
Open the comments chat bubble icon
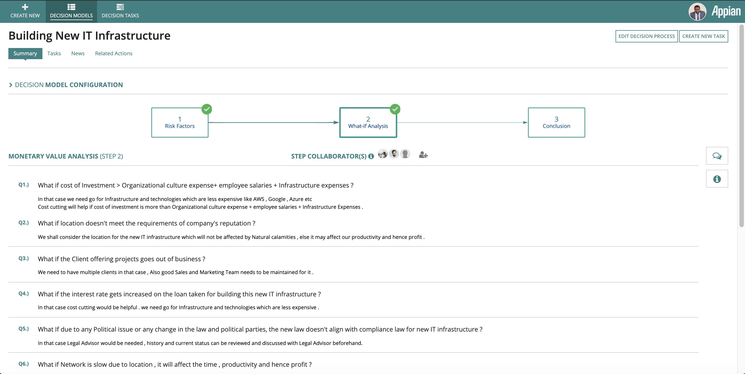tap(717, 156)
